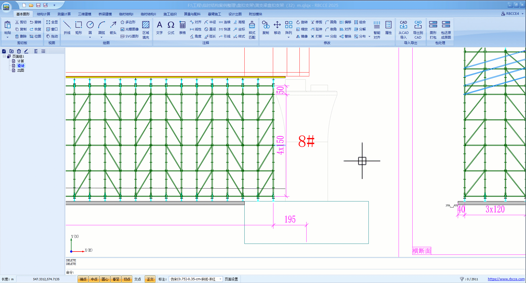Click the 页面设置 button

click(x=231, y=279)
